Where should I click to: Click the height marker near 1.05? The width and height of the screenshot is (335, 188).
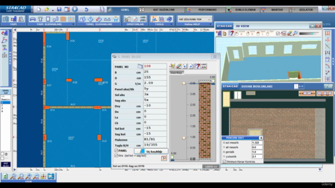coord(184,138)
